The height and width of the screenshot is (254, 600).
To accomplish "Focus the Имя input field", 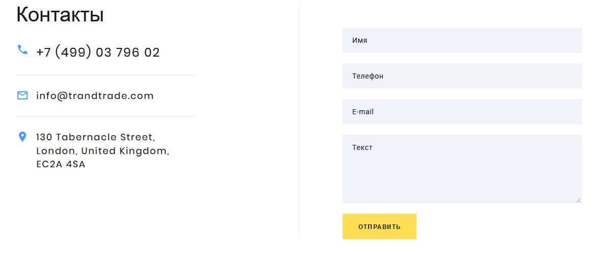I will point(461,40).
